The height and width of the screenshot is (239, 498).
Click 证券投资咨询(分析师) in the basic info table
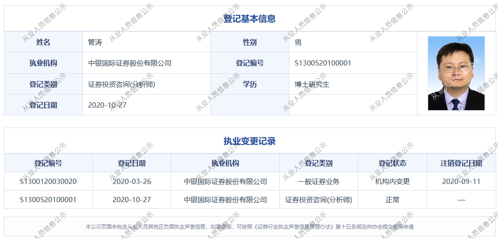[121, 85]
